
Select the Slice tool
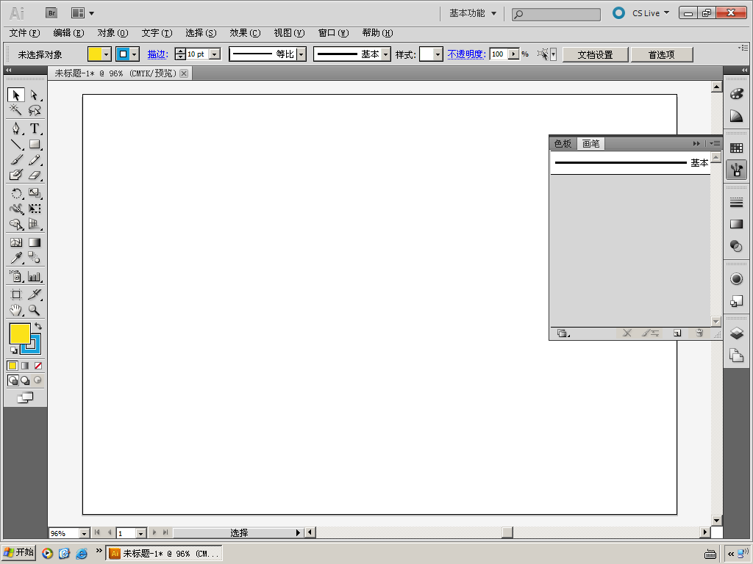click(34, 294)
